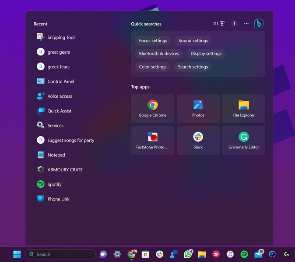Open FastStone Photo app tile
The height and width of the screenshot is (262, 295).
[152, 140]
